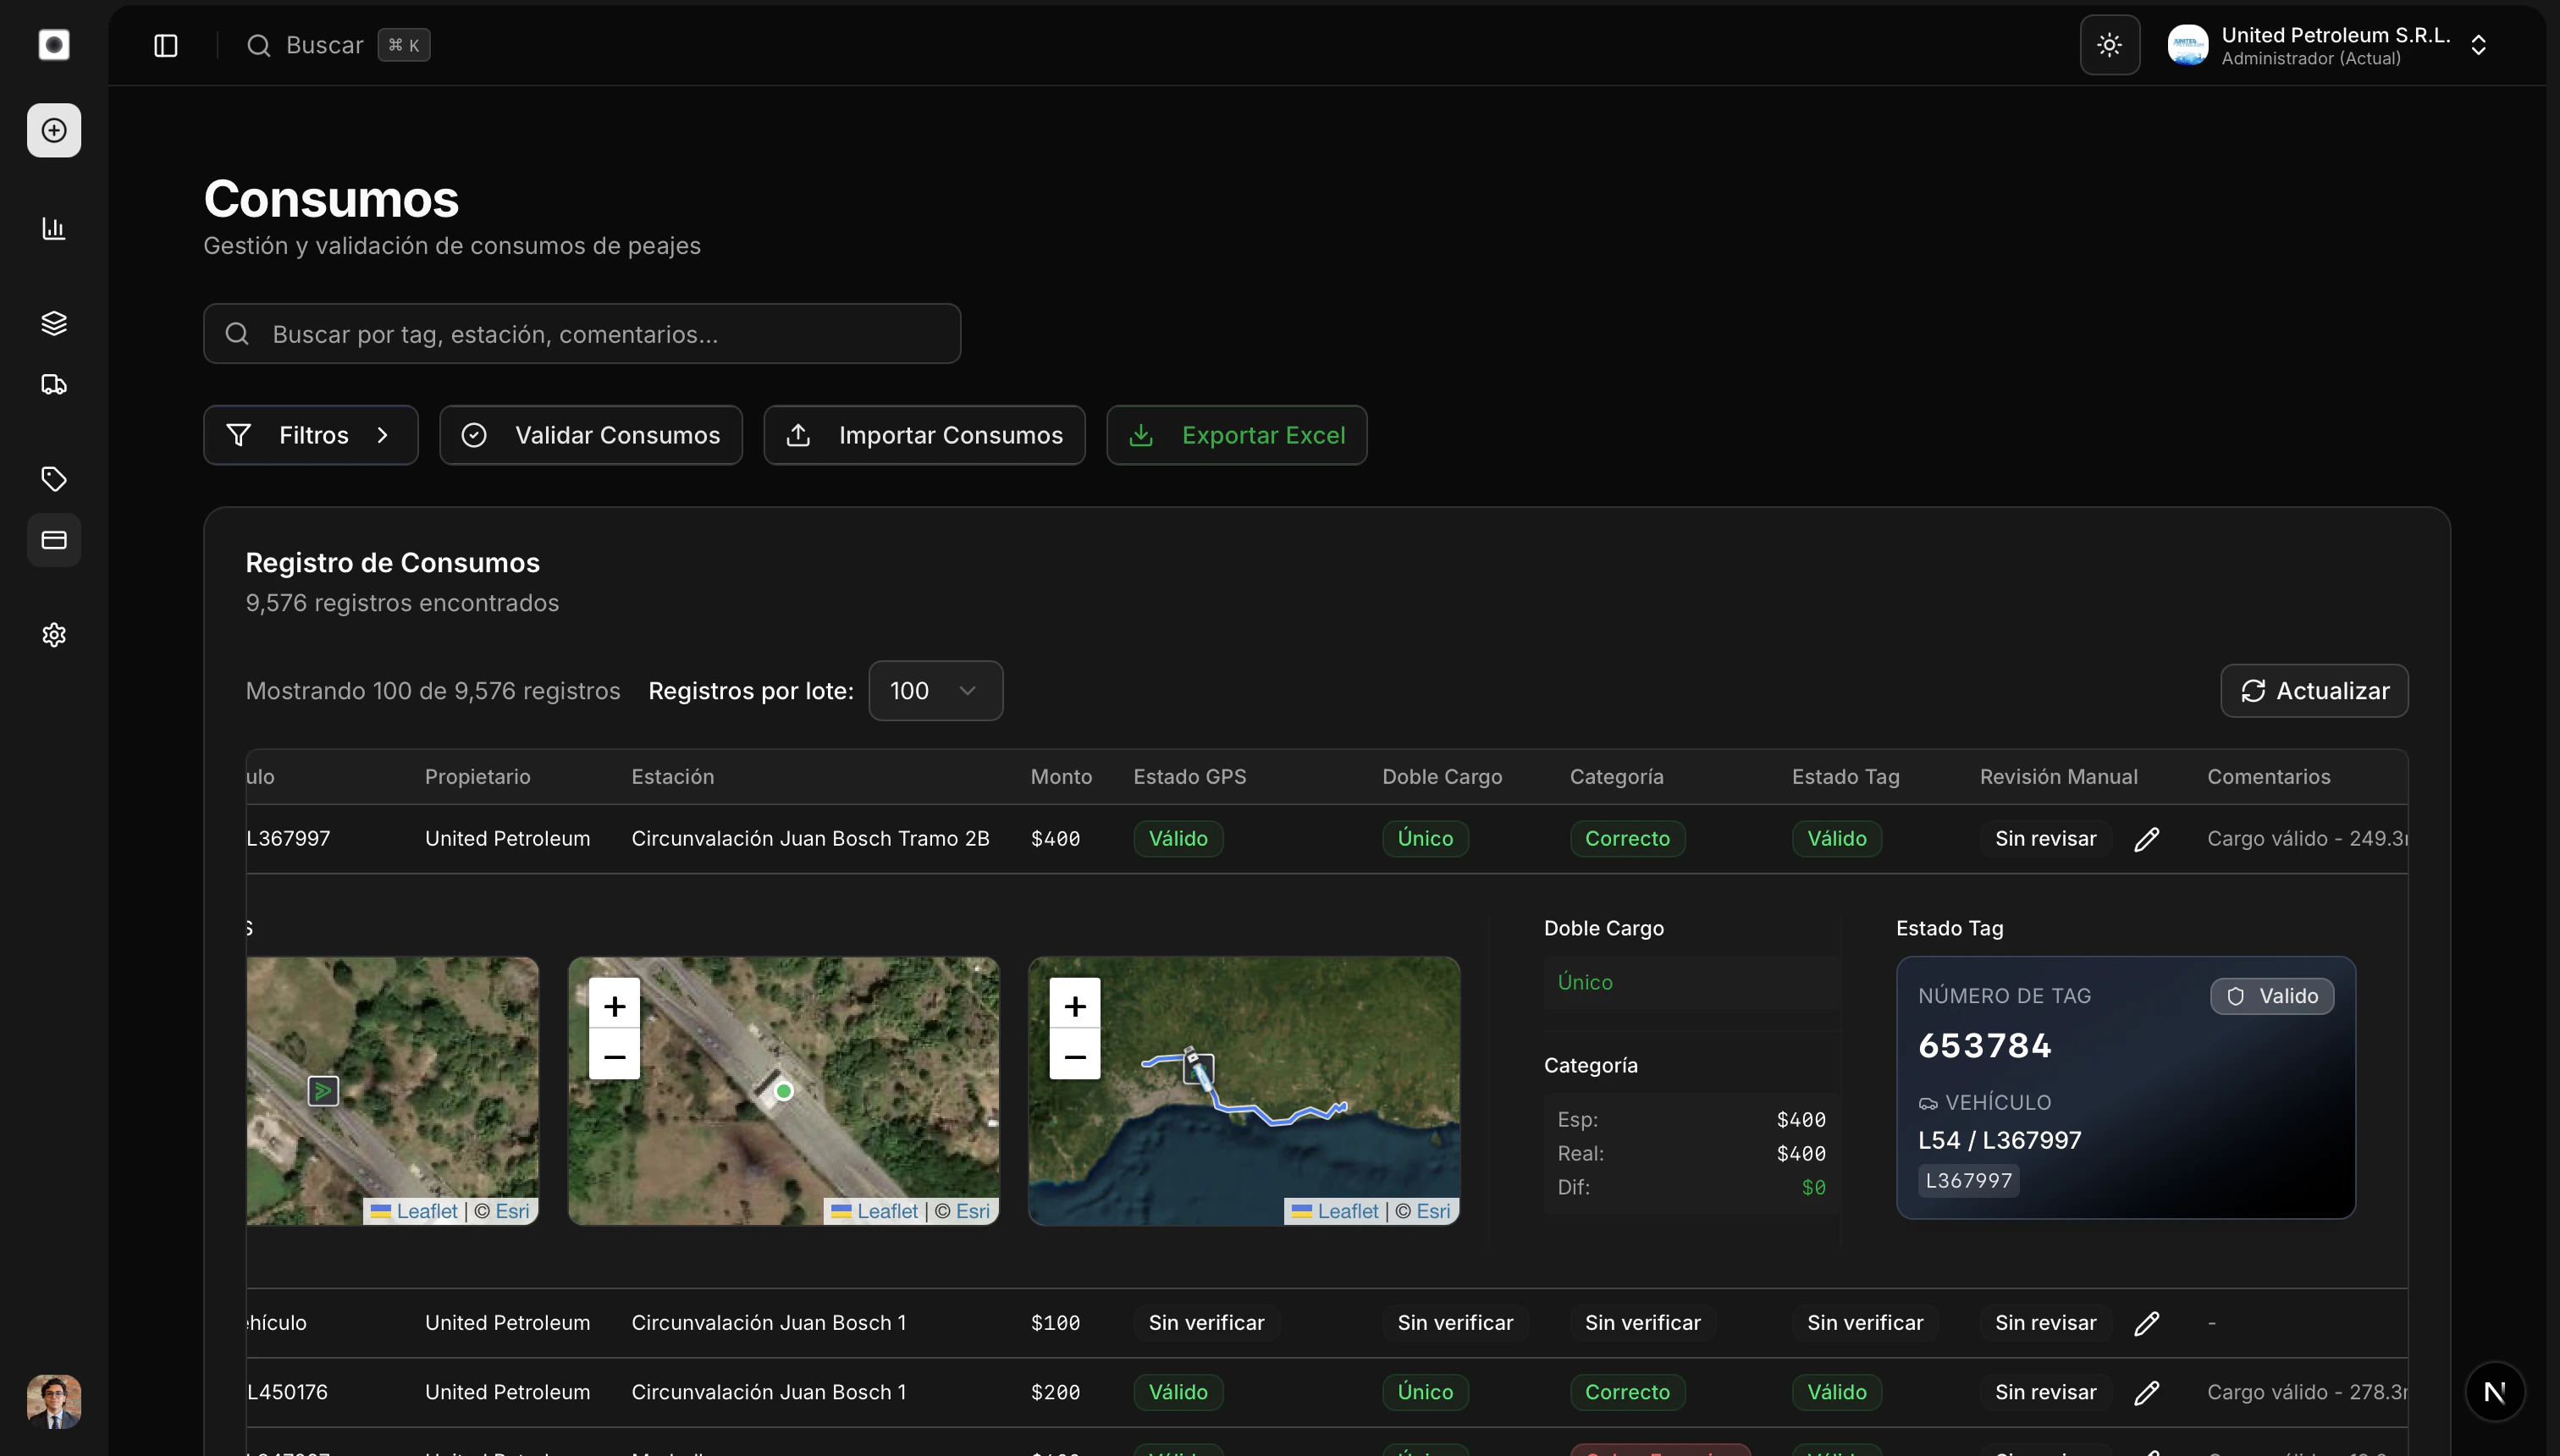The height and width of the screenshot is (1456, 2560).
Task: Toggle the sidebar panel icon
Action: coord(166,45)
